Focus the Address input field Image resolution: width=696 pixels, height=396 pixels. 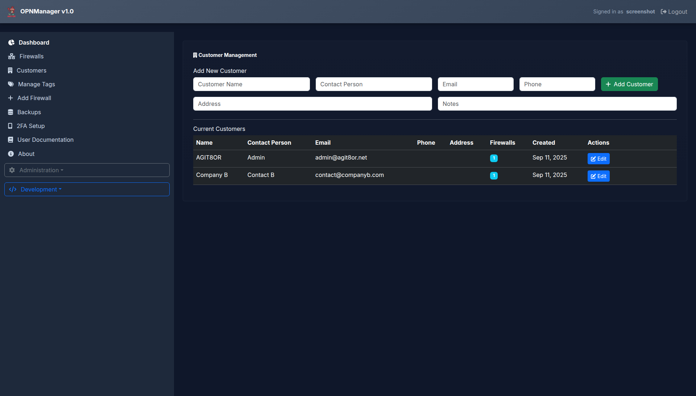coord(312,104)
